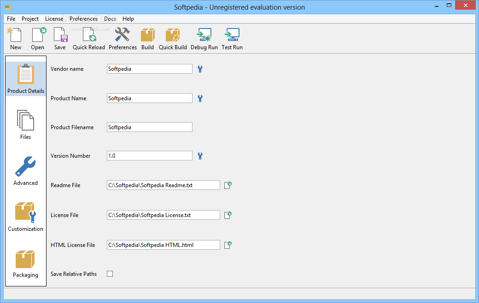Minimize the Softpedia window
This screenshot has height=303, width=479.
point(437,6)
